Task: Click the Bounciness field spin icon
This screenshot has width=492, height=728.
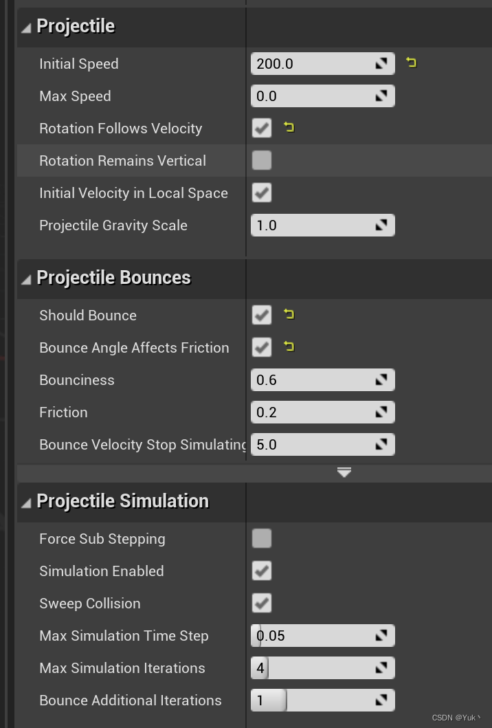Action: coord(381,380)
